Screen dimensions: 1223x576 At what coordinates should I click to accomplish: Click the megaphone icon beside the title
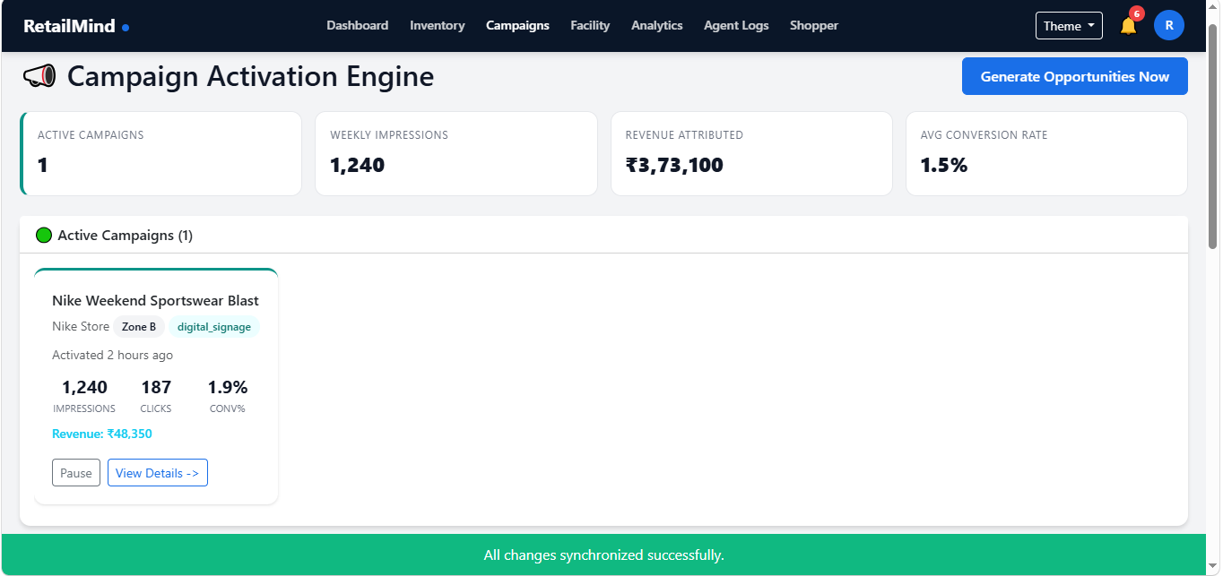click(39, 76)
